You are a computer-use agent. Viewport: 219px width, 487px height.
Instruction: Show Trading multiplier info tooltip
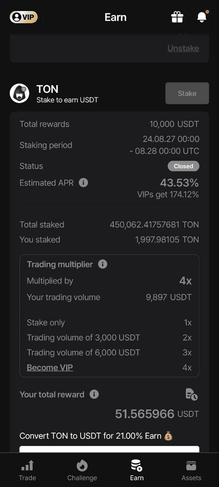point(103,264)
